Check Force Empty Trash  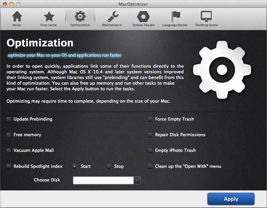pos(150,119)
